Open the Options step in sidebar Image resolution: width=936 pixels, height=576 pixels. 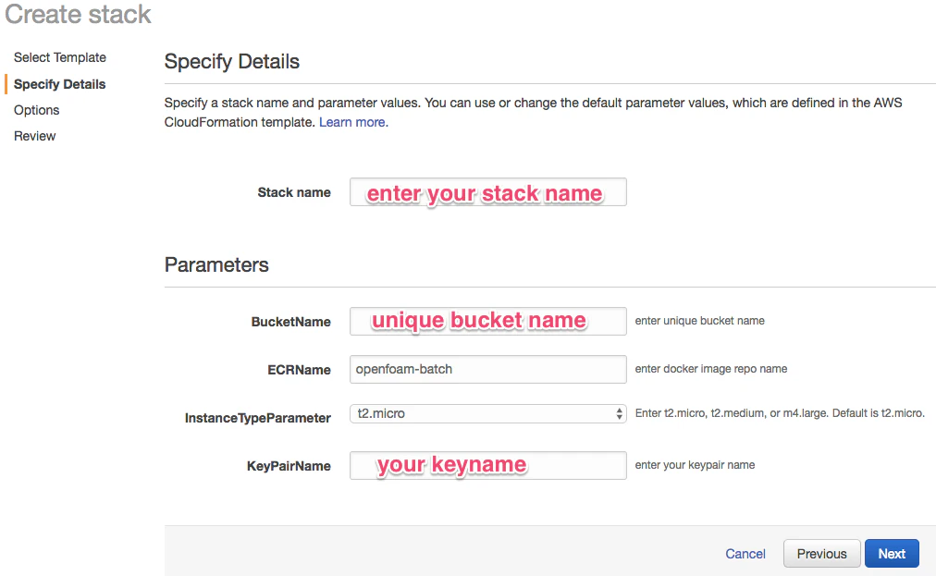coord(36,110)
